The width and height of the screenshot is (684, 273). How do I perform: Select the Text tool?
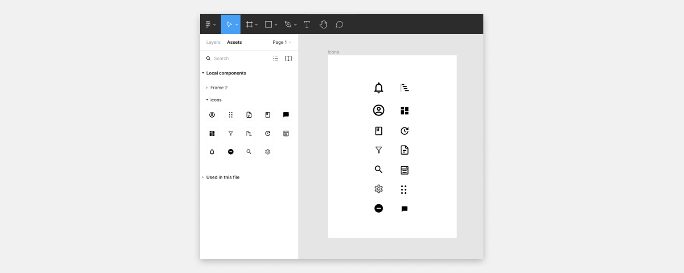coord(307,24)
